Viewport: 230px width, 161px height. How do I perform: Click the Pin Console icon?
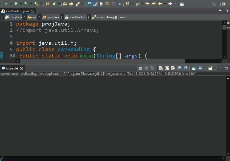click(194, 68)
